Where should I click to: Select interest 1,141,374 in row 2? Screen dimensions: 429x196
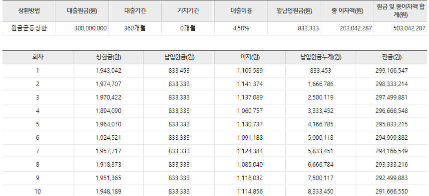coord(250,84)
